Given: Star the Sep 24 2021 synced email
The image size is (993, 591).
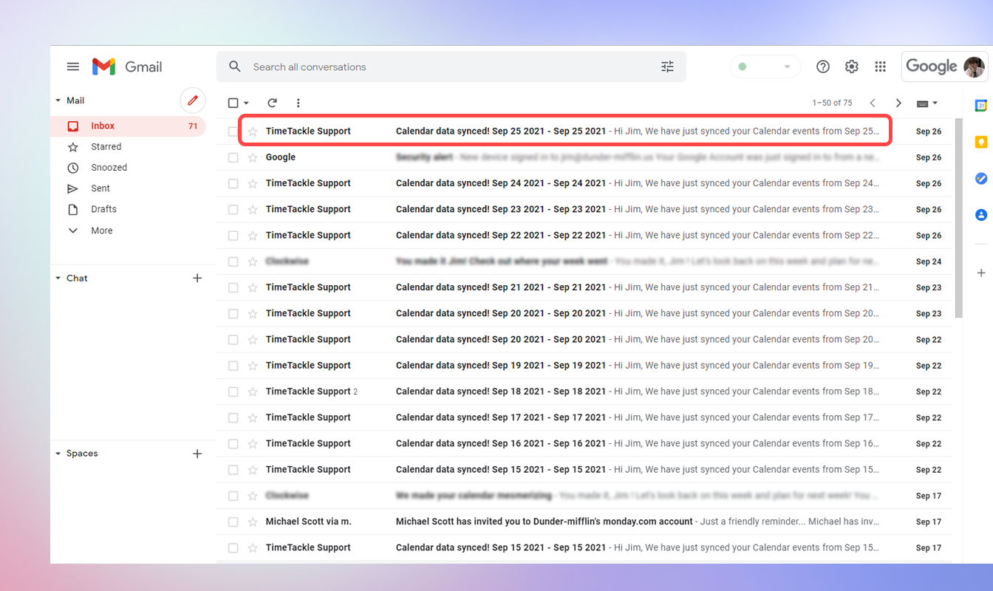Looking at the screenshot, I should [x=253, y=183].
